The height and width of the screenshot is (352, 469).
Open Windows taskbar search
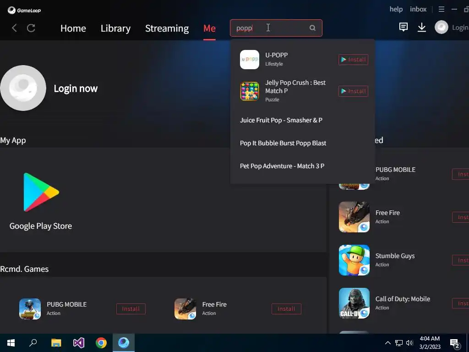pos(33,342)
